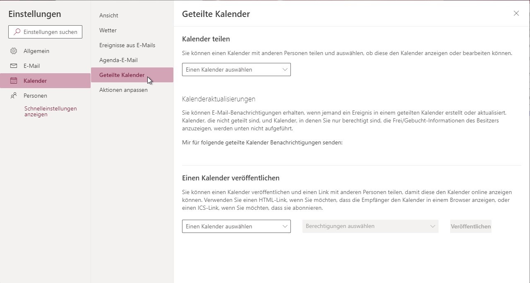Click the Veröffentlichen button

click(471, 226)
